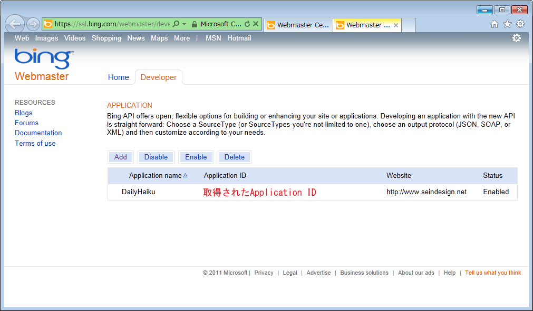Open the Business solutions footer link
The image size is (533, 311).
point(364,273)
